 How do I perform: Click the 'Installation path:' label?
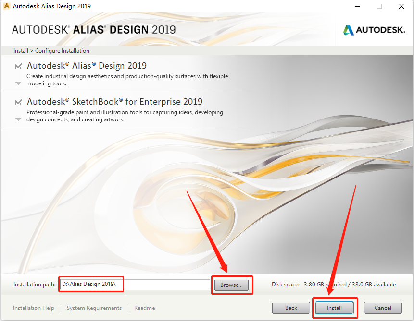coord(35,285)
